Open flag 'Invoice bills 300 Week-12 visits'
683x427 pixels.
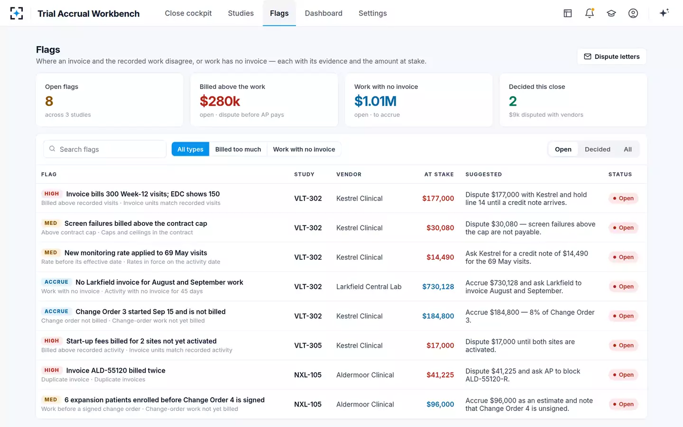(x=341, y=198)
